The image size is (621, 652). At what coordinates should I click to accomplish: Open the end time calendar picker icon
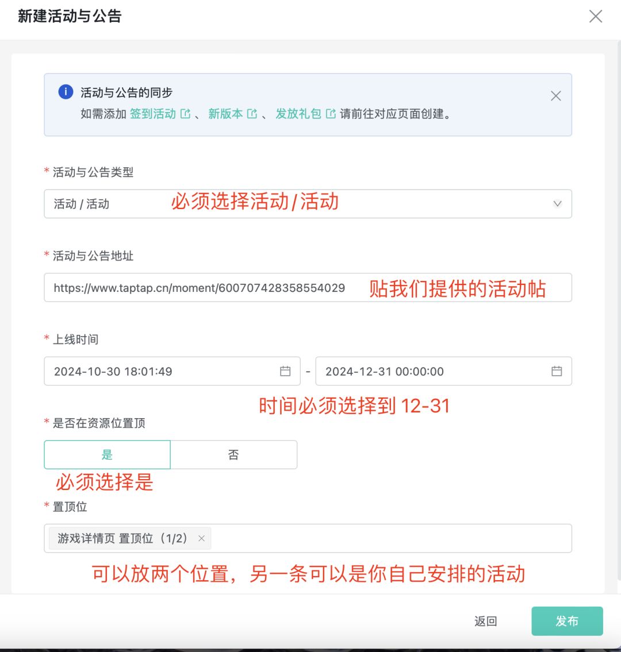557,371
